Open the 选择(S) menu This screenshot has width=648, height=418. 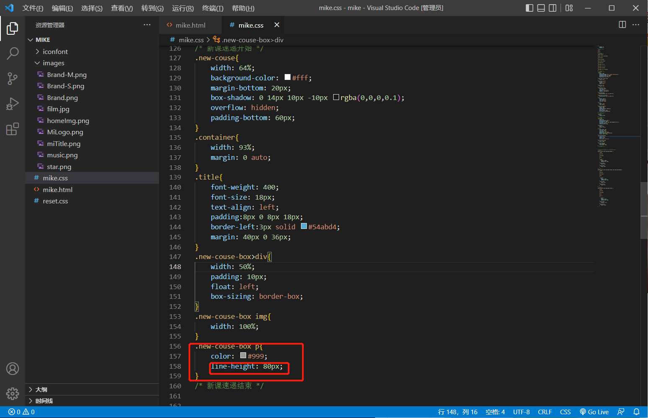point(92,8)
